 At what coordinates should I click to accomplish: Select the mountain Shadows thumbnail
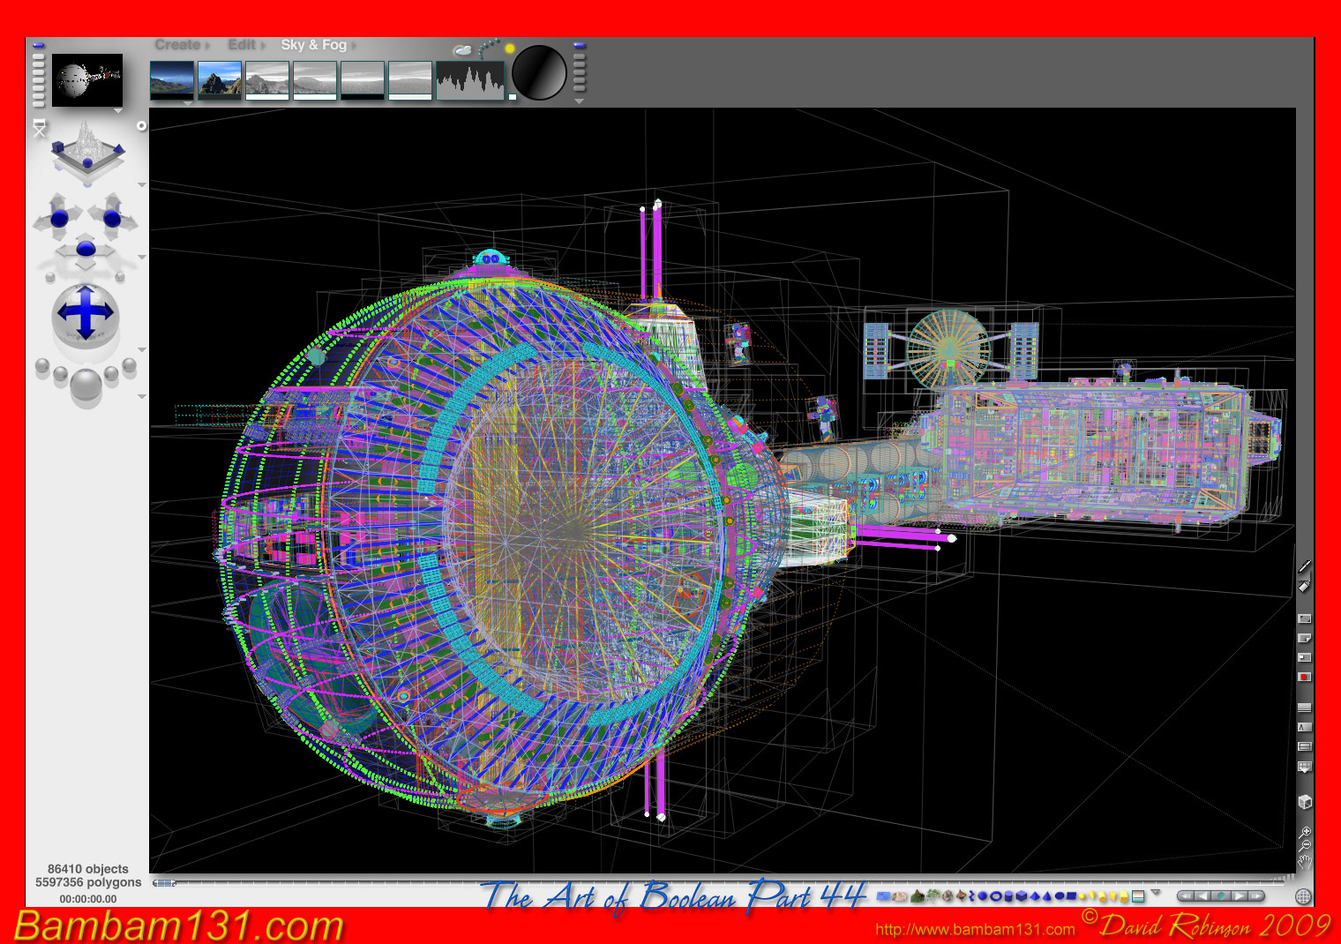[x=220, y=80]
